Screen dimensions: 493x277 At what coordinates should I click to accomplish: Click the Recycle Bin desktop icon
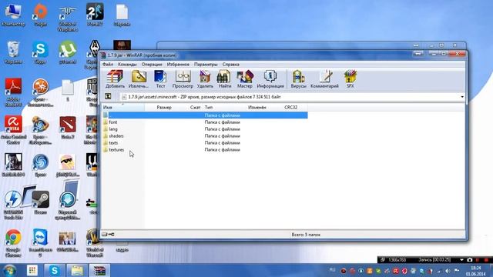[x=13, y=52]
